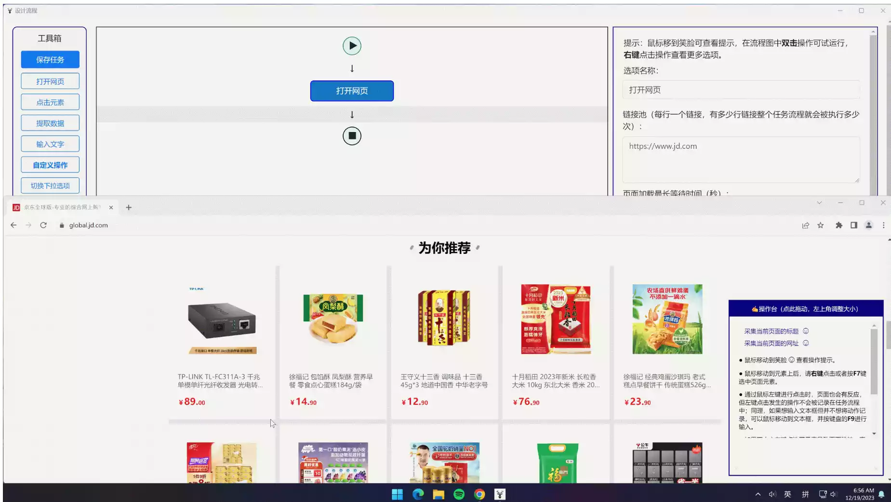
Task: Click 打开网页 in the toolbox
Action: [50, 81]
